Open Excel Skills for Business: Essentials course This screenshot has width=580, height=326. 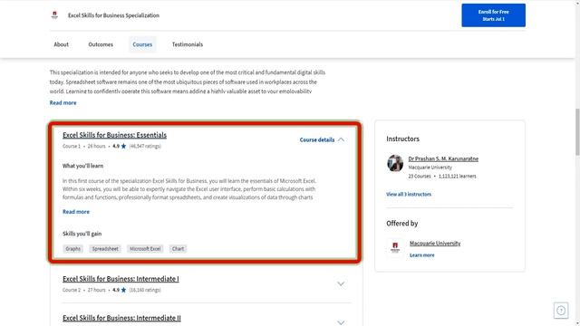tap(115, 135)
